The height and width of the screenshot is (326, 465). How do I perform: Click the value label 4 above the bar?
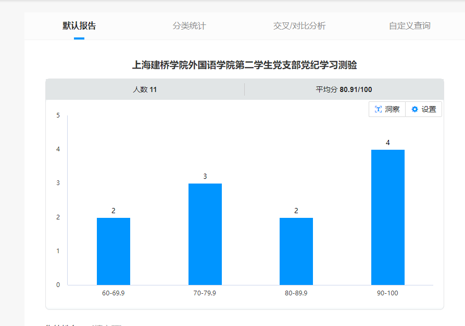click(x=387, y=142)
